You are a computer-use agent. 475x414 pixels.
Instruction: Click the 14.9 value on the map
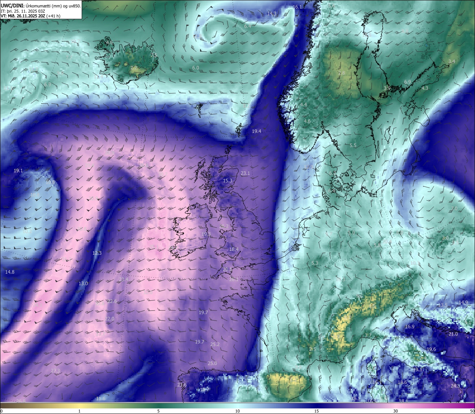tap(463, 303)
